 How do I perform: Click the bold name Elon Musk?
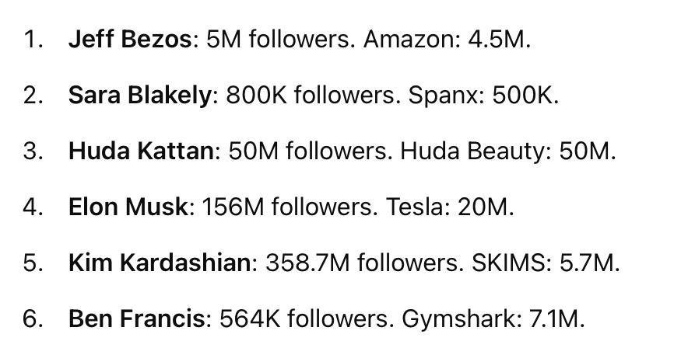(128, 207)
